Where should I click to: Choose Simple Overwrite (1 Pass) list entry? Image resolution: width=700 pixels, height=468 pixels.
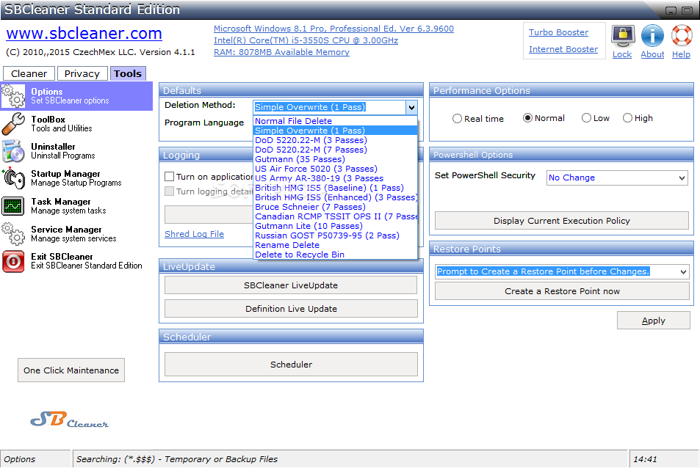coord(335,131)
